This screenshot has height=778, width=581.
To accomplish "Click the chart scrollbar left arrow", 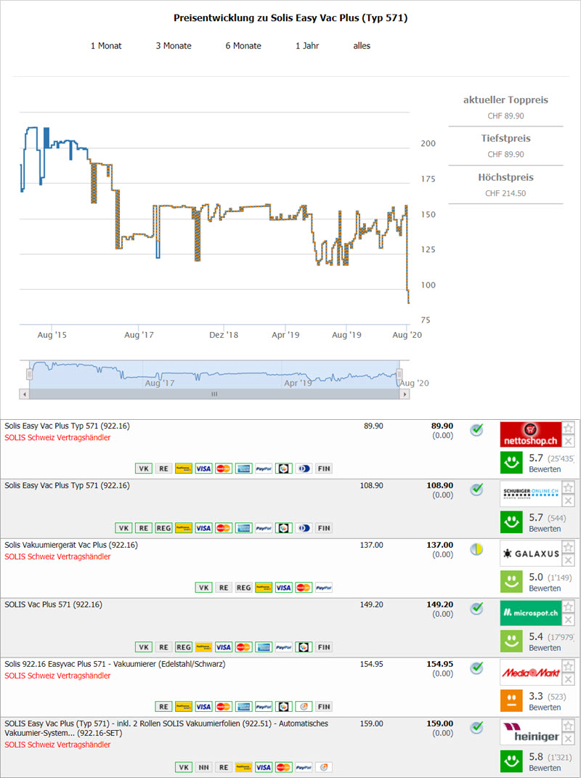I will [x=25, y=394].
